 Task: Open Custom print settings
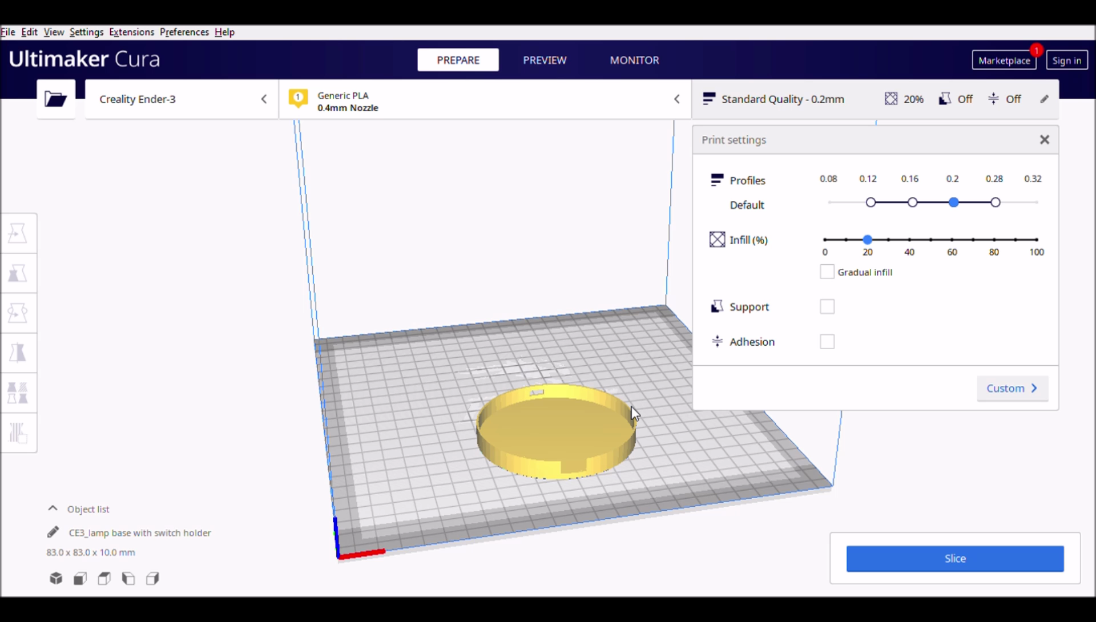[x=1012, y=389]
